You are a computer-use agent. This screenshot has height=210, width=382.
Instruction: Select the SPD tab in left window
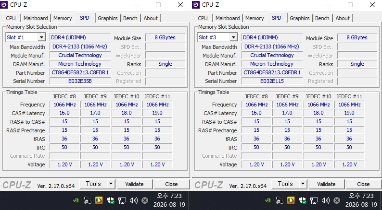click(85, 18)
